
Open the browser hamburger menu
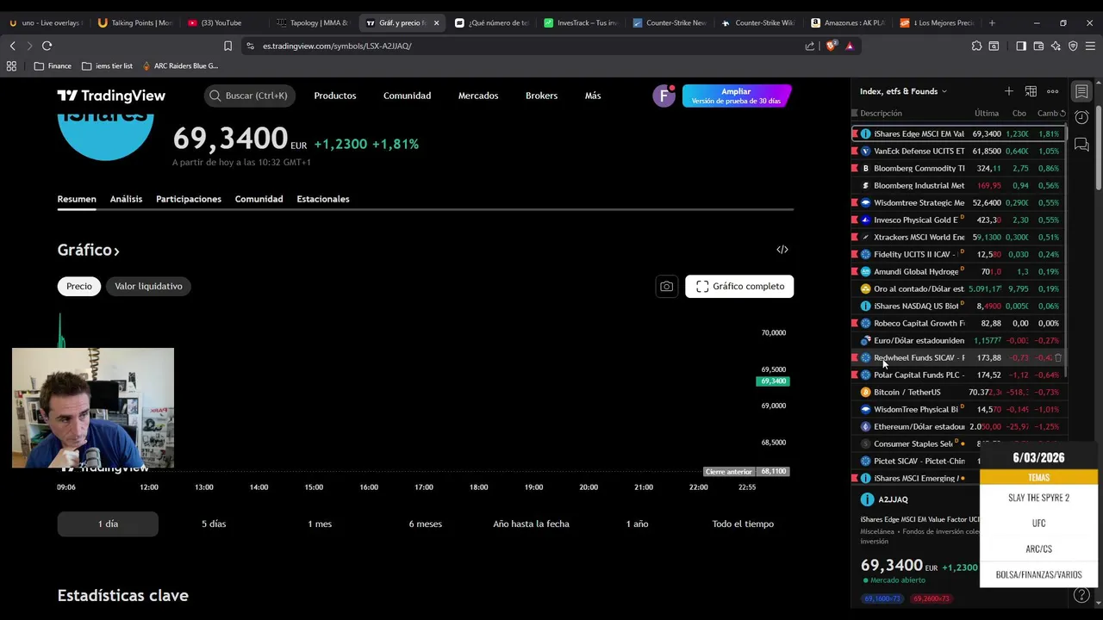coord(1090,46)
